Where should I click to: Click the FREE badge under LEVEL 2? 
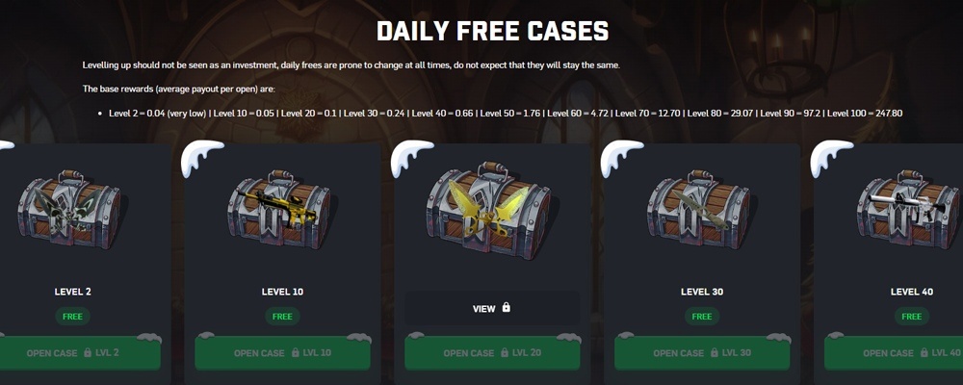[72, 317]
